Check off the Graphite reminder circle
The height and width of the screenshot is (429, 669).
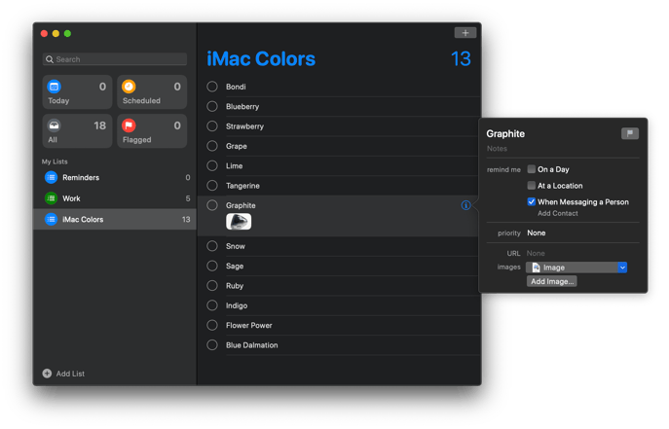[x=212, y=205]
